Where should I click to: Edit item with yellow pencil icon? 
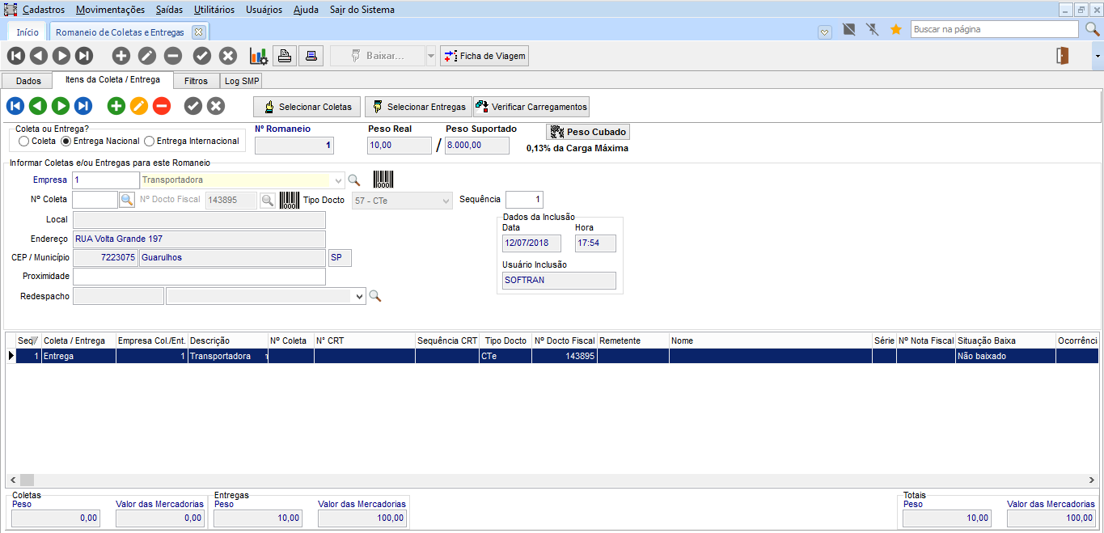click(x=139, y=106)
